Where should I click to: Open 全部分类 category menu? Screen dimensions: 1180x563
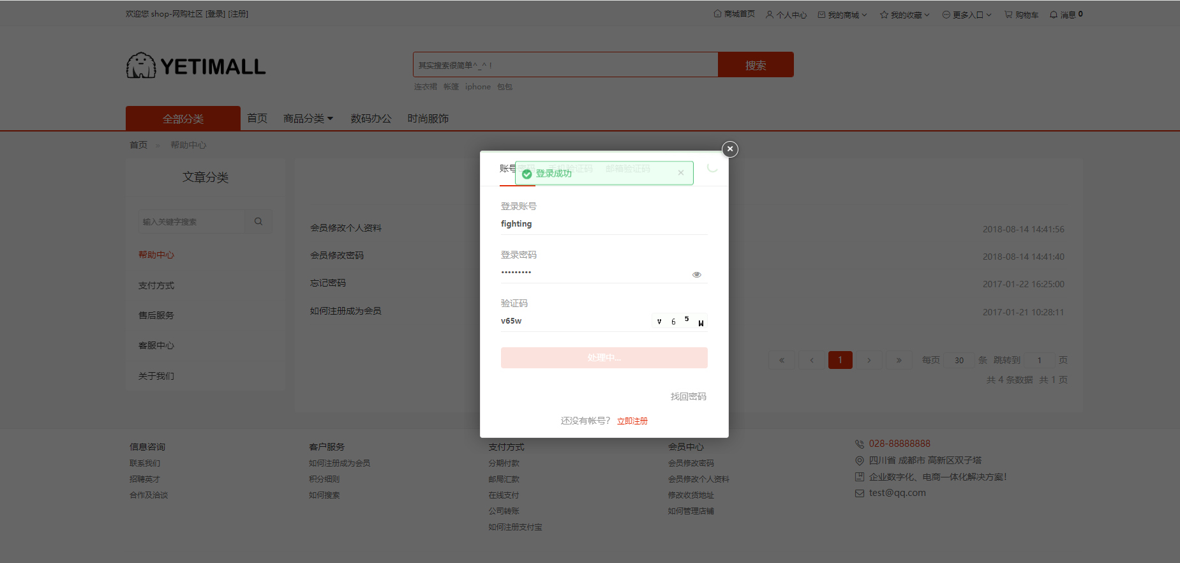pyautogui.click(x=183, y=119)
